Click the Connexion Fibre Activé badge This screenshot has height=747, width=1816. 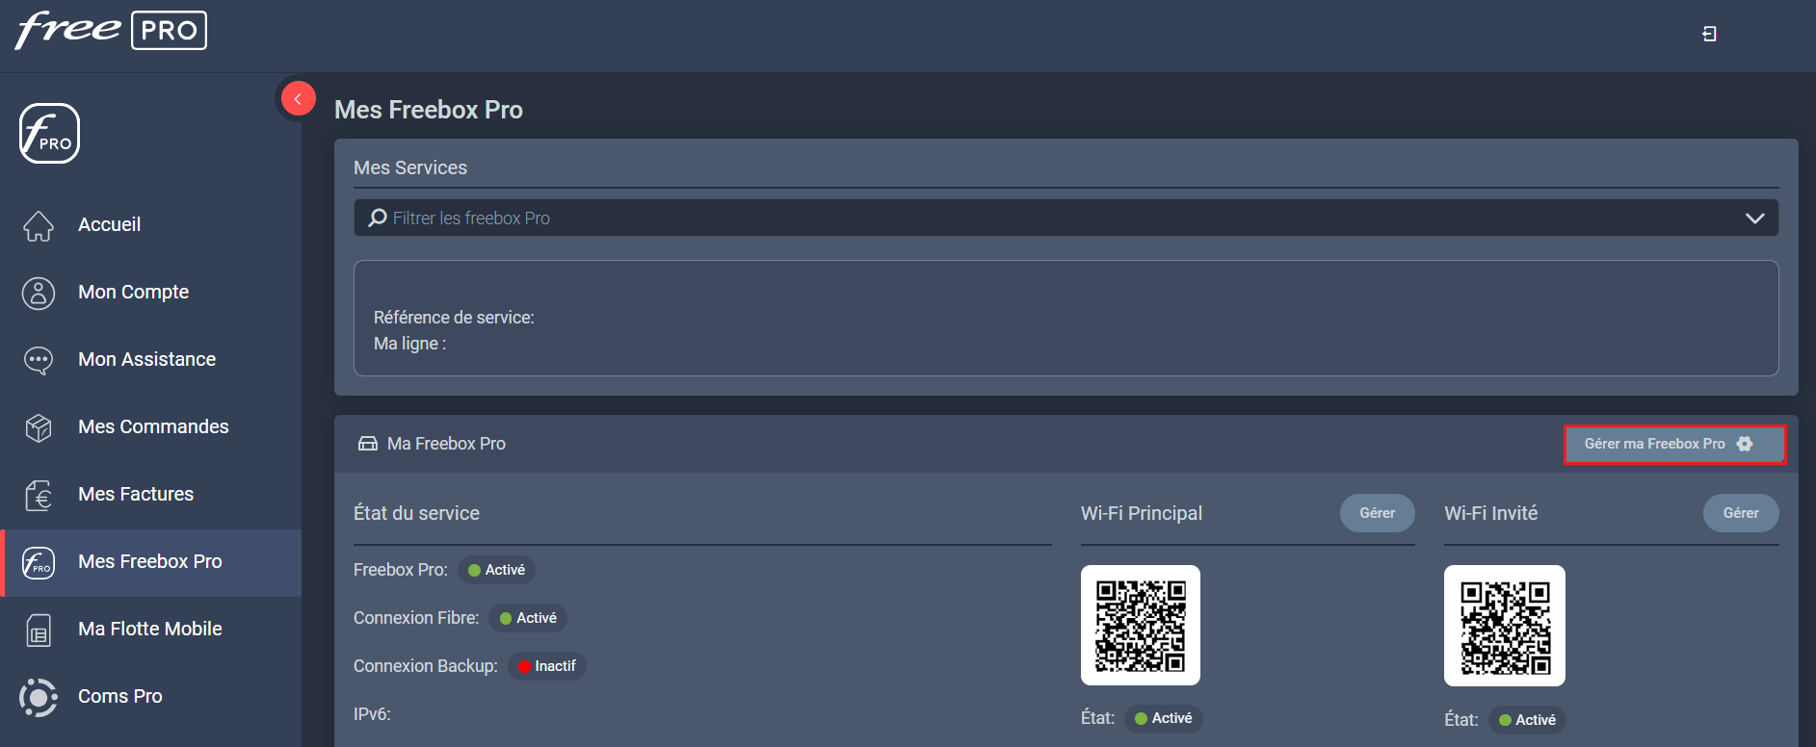click(x=528, y=618)
